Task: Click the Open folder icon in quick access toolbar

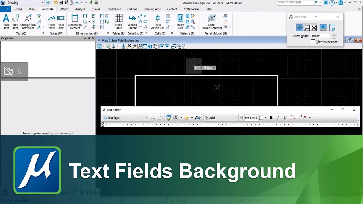Action: coord(56,3)
